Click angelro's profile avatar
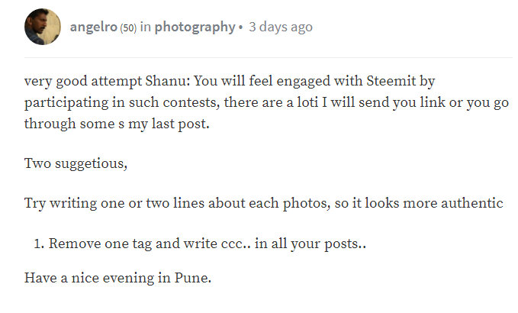Viewport: 518px width, 313px height. (43, 27)
